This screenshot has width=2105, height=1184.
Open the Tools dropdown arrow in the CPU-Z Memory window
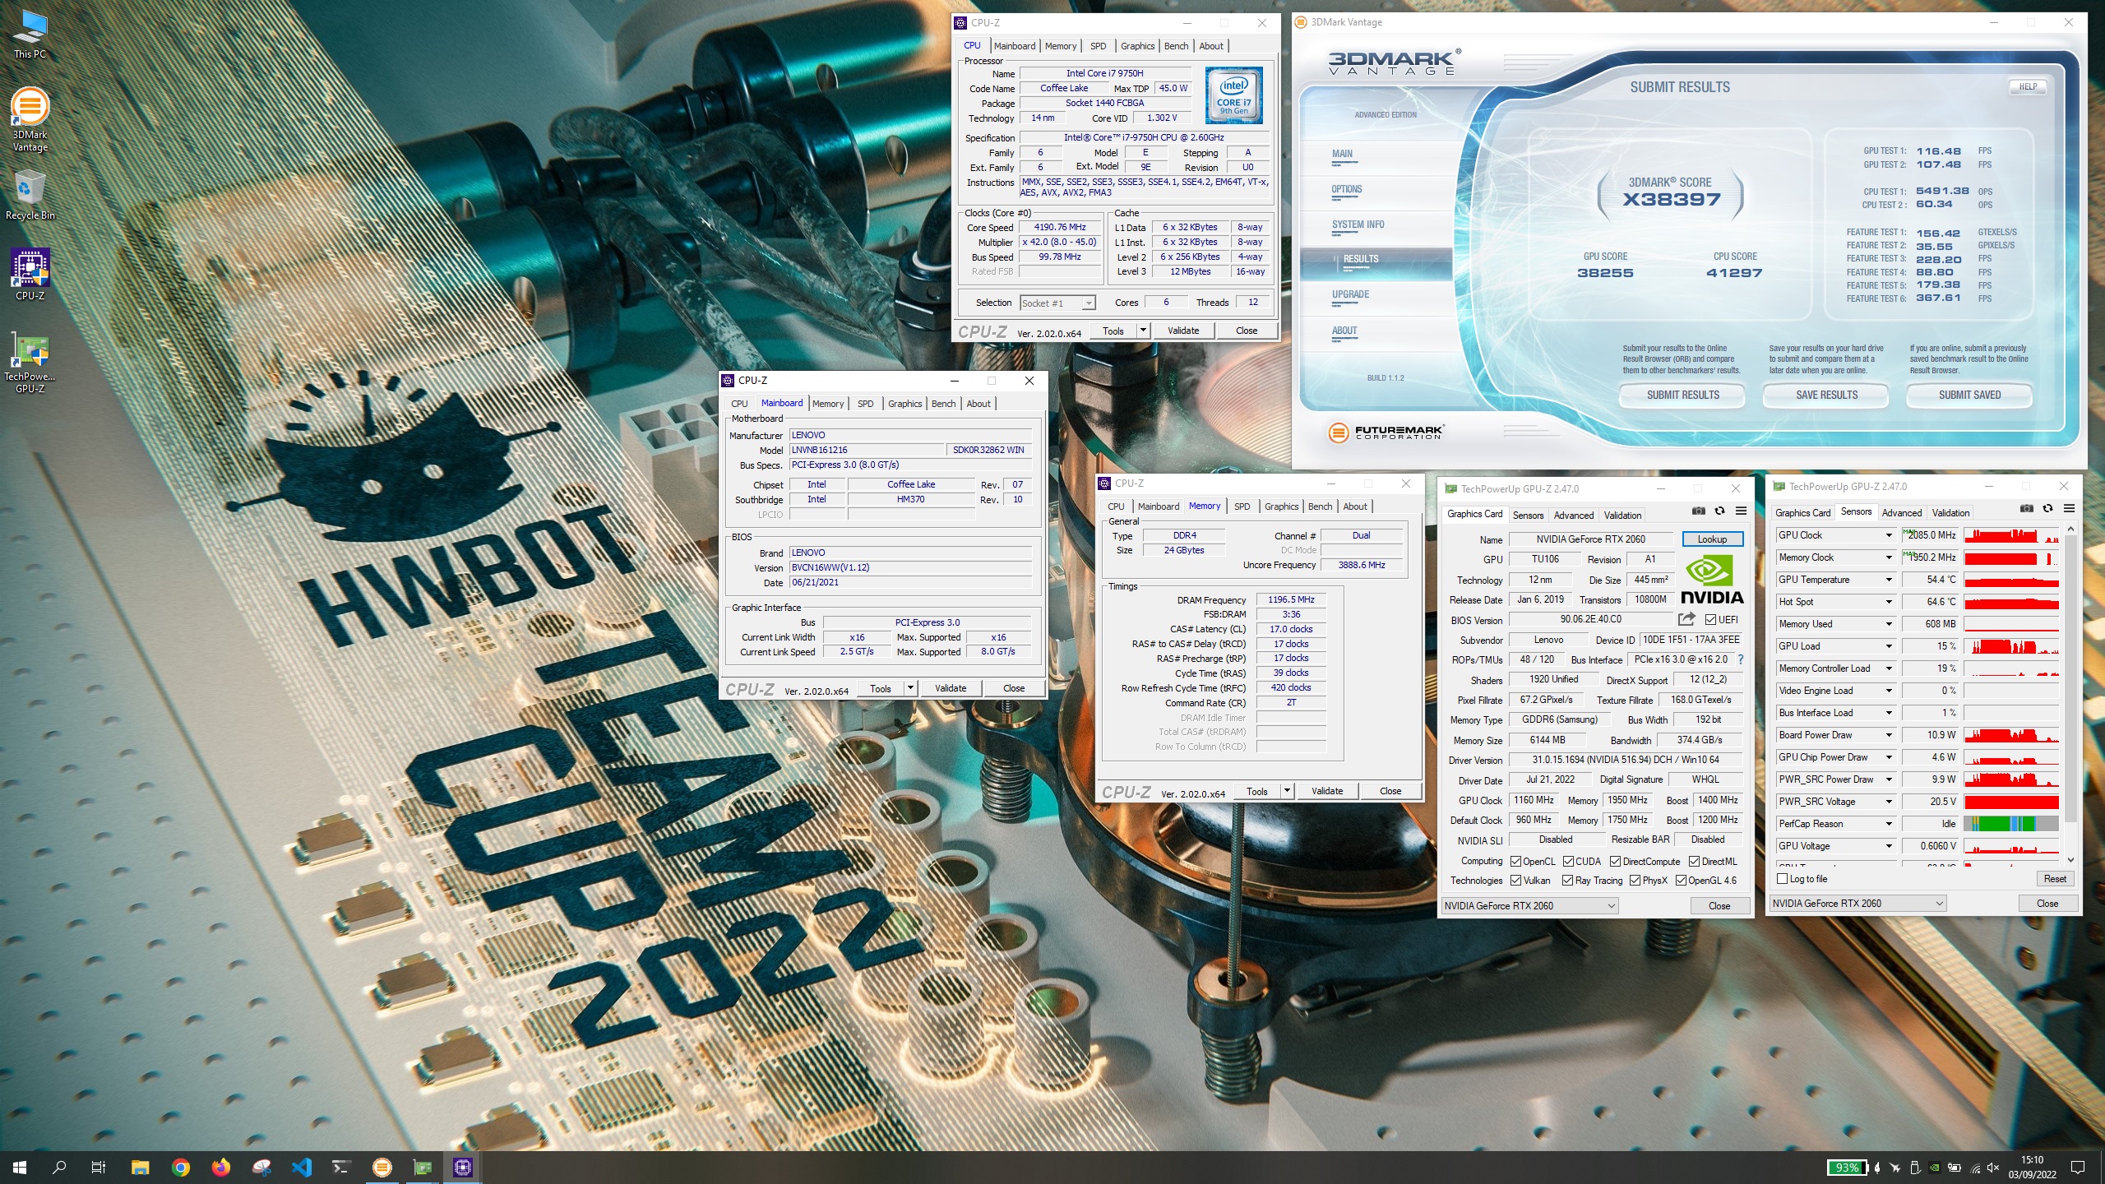point(1287,791)
